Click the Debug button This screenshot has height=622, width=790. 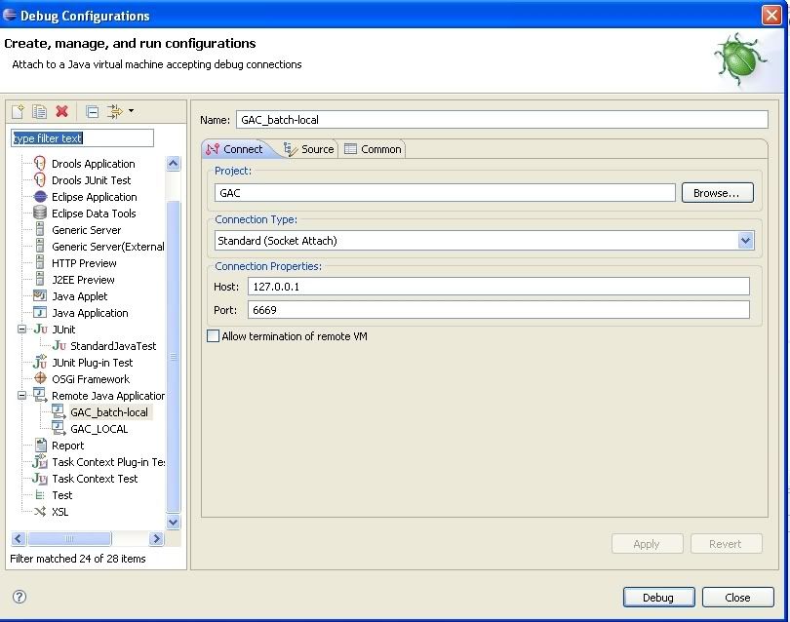(658, 598)
